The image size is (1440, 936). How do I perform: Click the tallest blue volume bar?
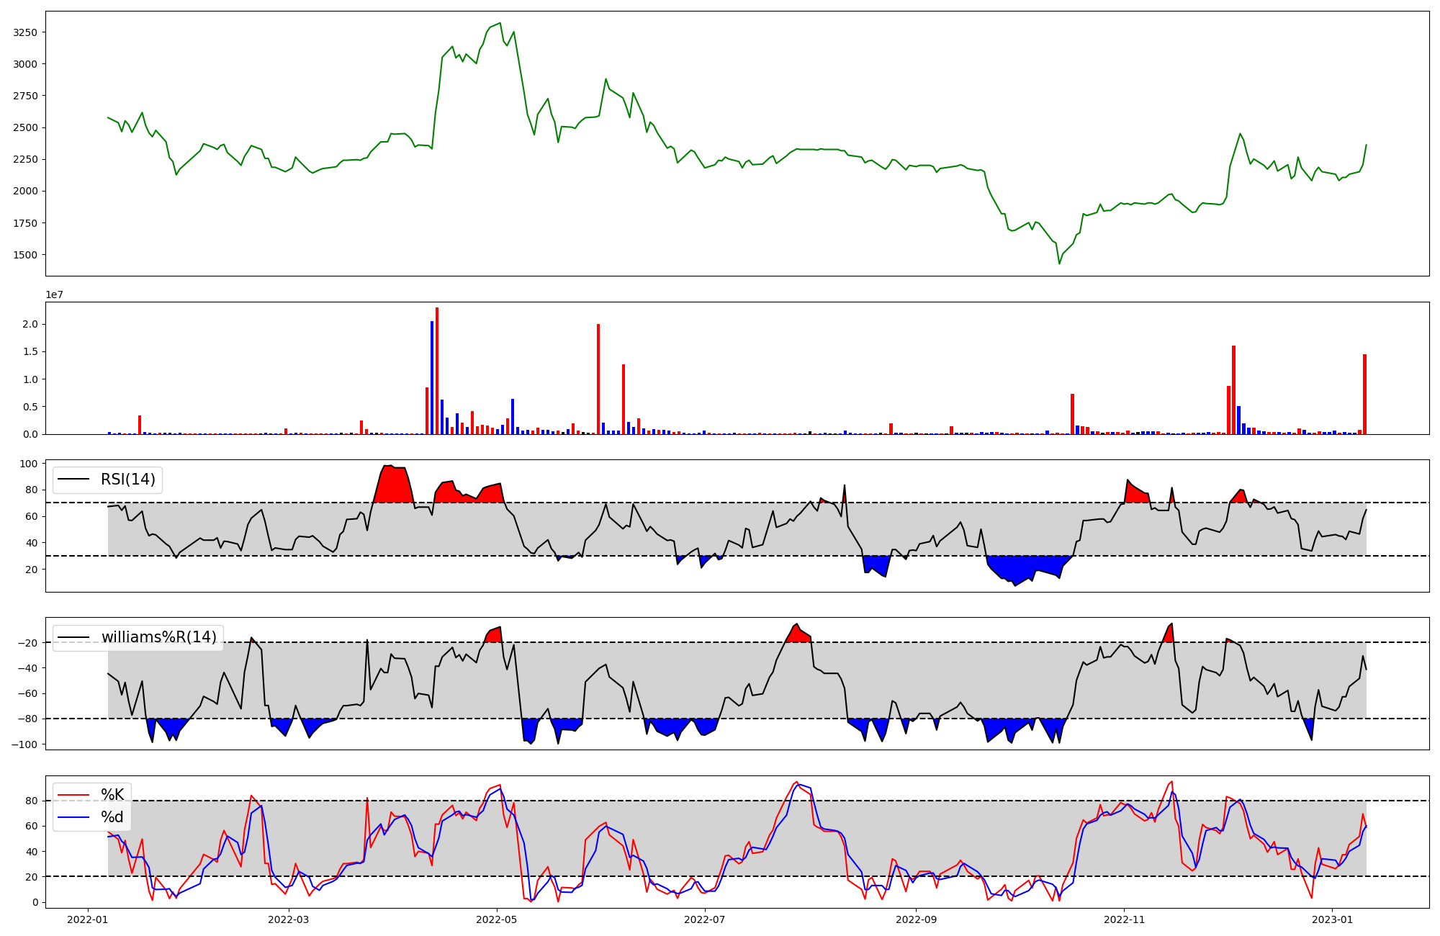point(432,378)
